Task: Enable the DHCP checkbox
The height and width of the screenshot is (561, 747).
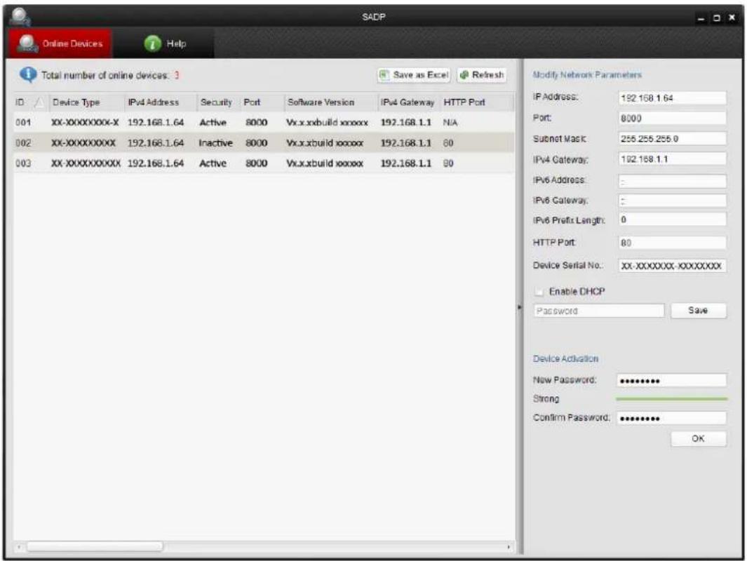Action: 539,292
